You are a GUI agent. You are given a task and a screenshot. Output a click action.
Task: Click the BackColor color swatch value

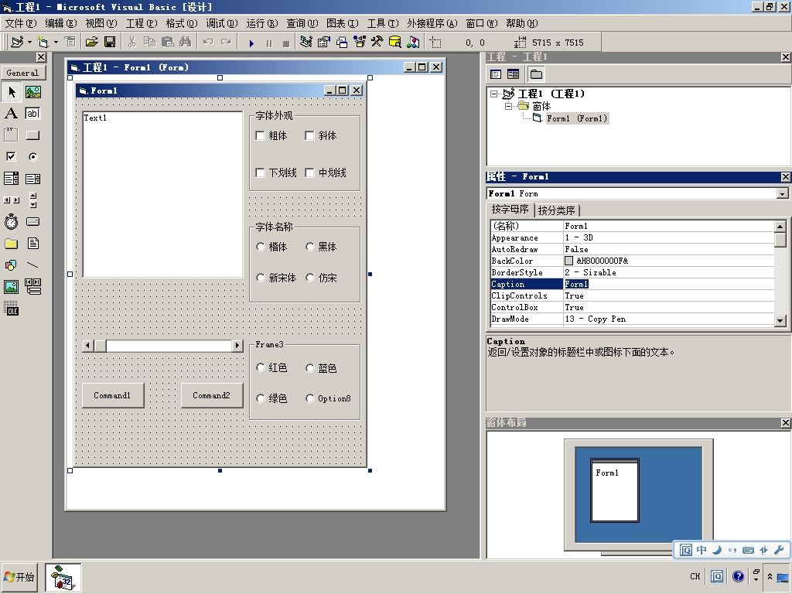pyautogui.click(x=568, y=261)
